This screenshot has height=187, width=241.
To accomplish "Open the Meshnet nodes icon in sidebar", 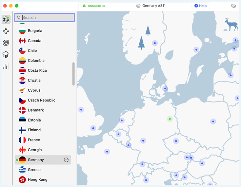I will (x=6, y=31).
